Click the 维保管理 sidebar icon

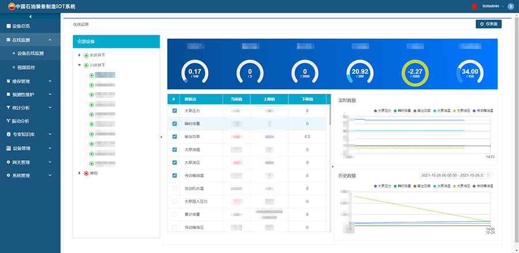9,81
